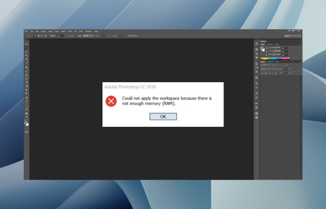Open the Filter menu
326x209 pixels.
70,31
